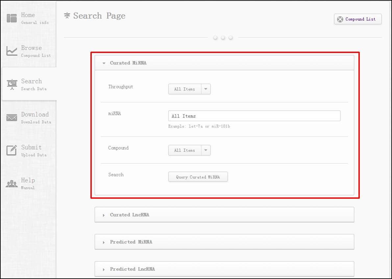The width and height of the screenshot is (392, 279).
Task: Click the Search presentation-board icon in sidebar
Action: (x=12, y=85)
